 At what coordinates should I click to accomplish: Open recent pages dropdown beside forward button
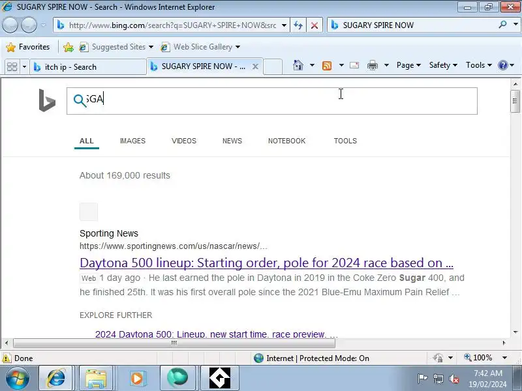point(44,25)
